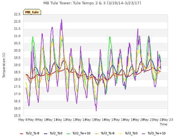The width and height of the screenshot is (185, 139).
Task: Click the 17.5 y-axis tick label
Action: click(17, 87)
